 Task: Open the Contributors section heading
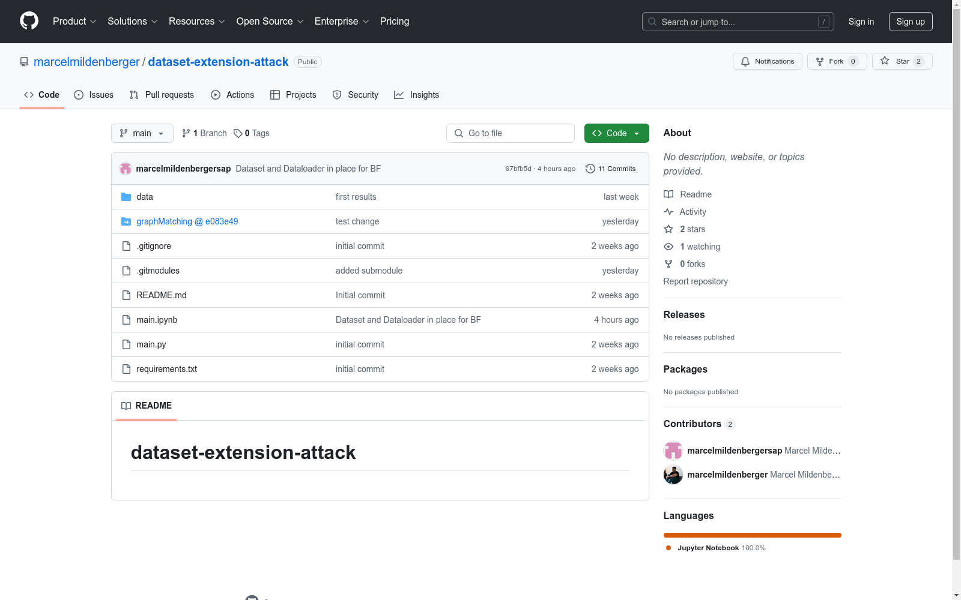[700, 424]
